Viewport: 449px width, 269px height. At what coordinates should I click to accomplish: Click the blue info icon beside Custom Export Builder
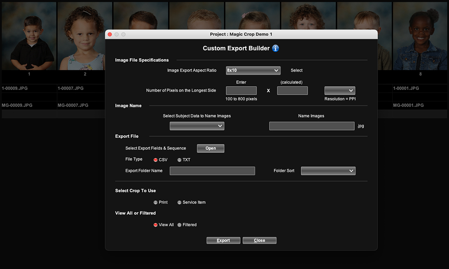276,48
